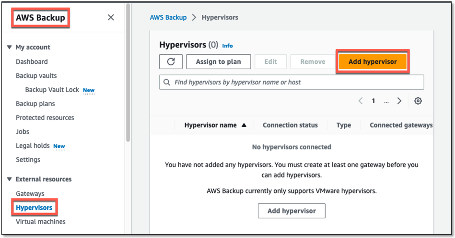The height and width of the screenshot is (238, 455).
Task: Click the Connection status column header
Action: [x=290, y=125]
